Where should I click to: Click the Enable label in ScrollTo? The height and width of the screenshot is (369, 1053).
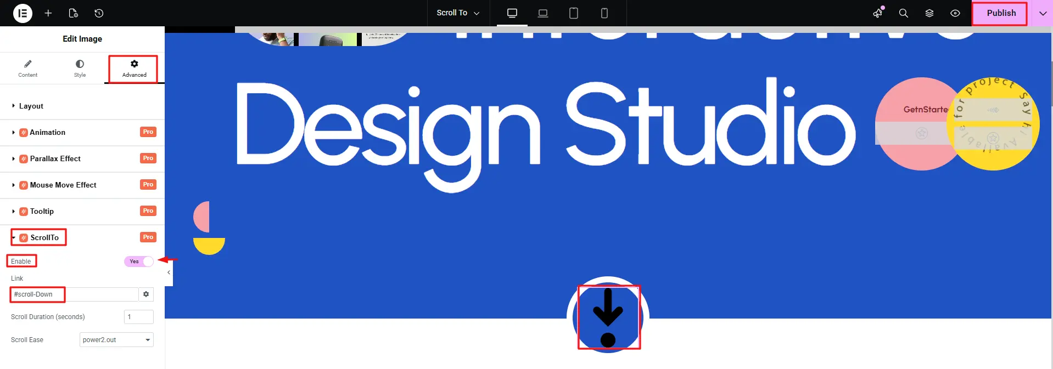(x=21, y=262)
